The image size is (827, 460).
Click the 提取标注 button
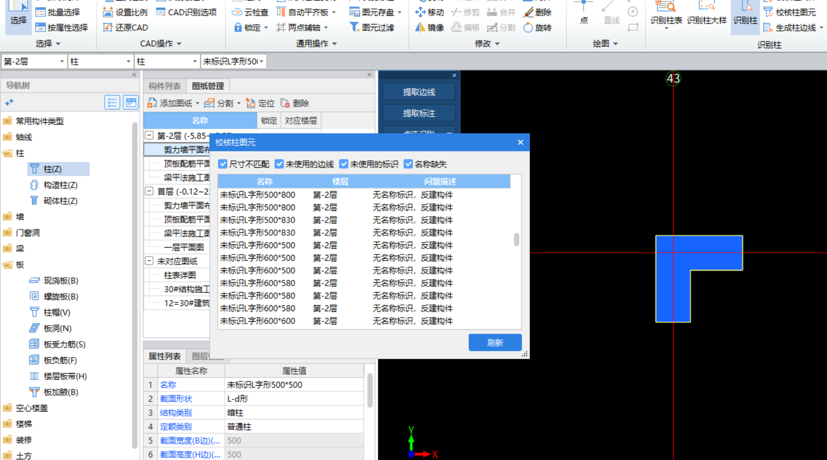click(x=419, y=113)
